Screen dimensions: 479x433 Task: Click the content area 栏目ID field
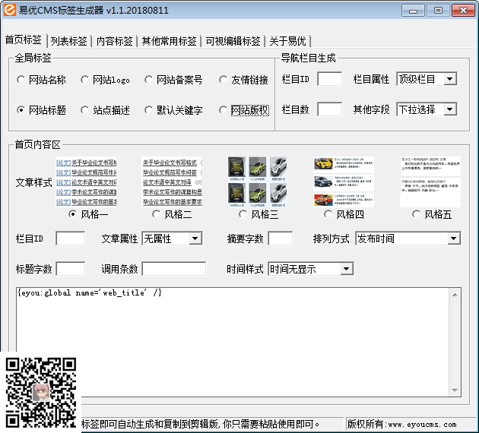click(x=71, y=239)
